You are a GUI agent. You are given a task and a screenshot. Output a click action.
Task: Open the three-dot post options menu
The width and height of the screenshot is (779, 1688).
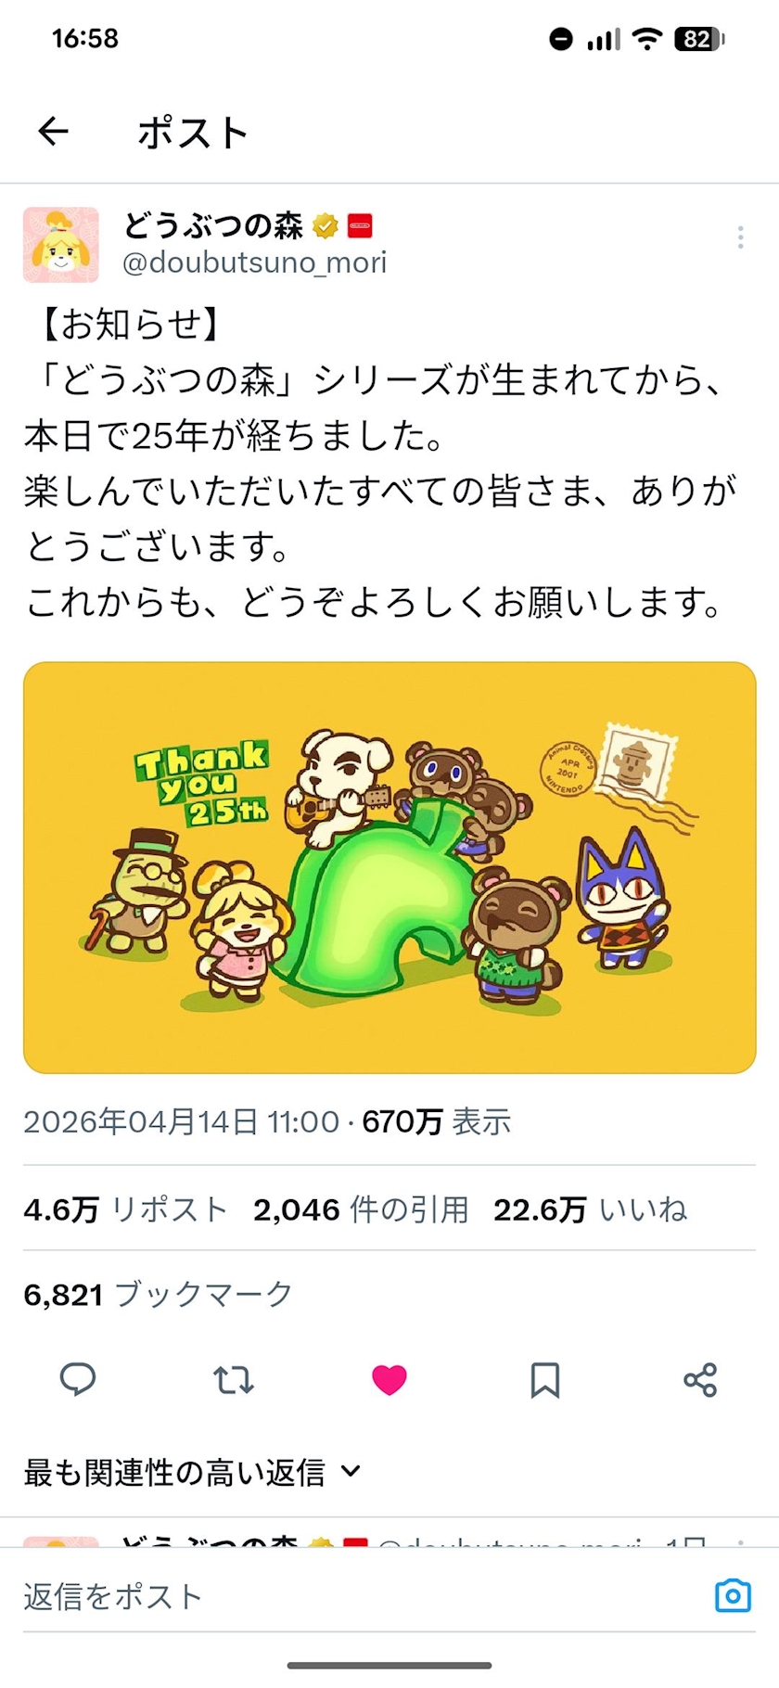pos(740,237)
